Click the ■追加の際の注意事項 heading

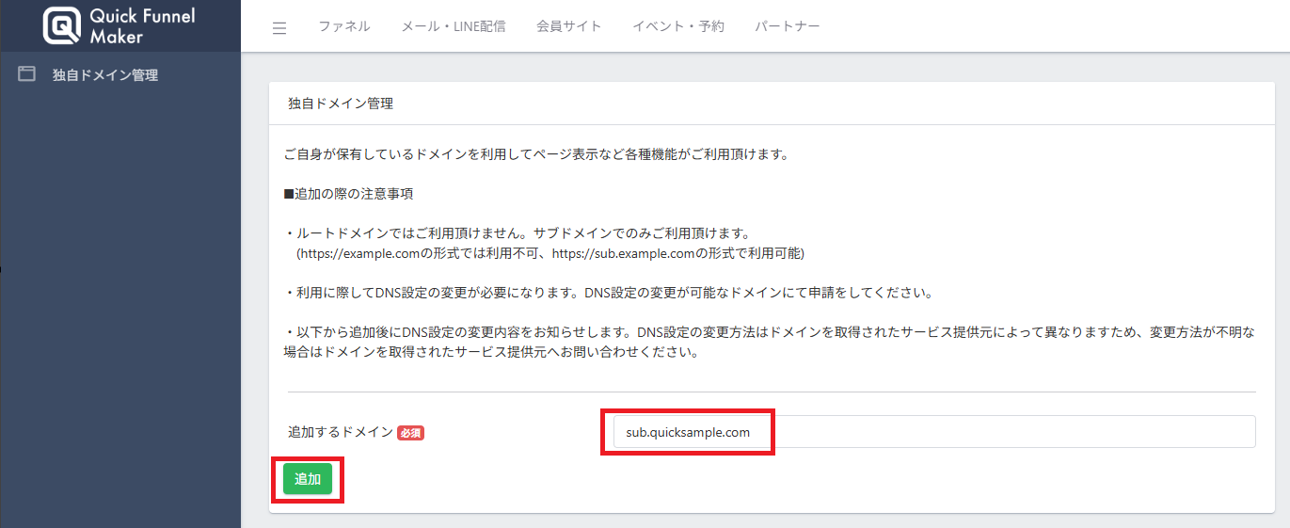tap(348, 194)
